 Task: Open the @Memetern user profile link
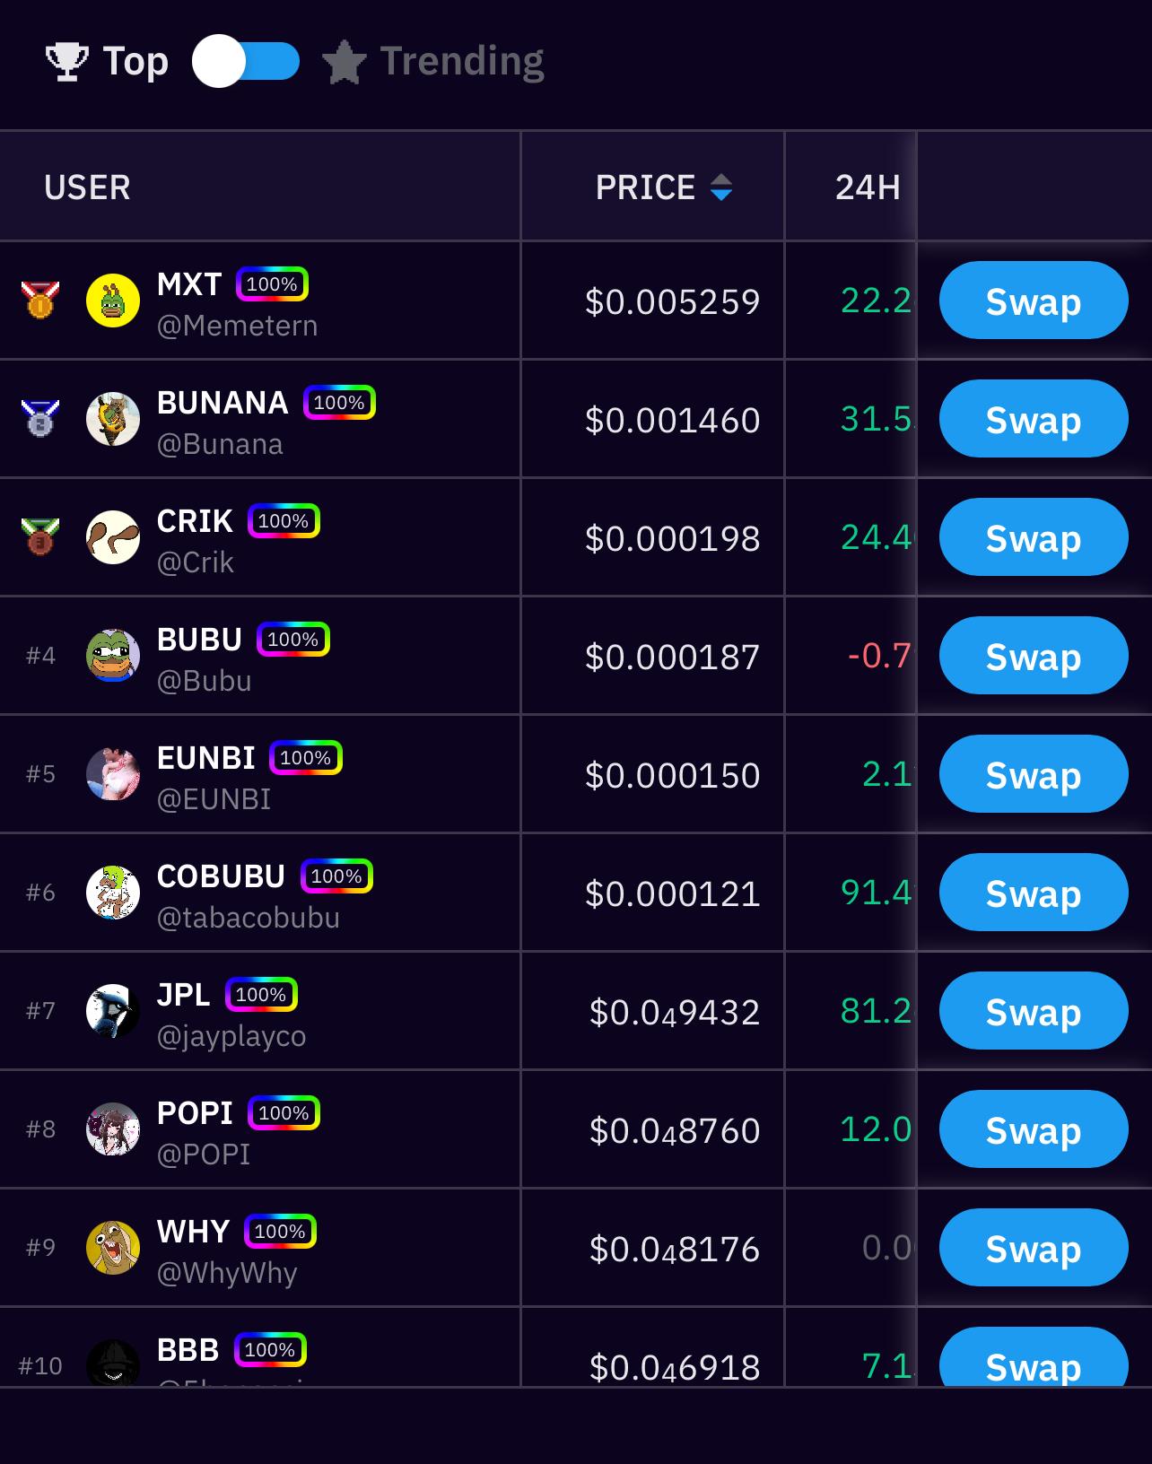237,326
